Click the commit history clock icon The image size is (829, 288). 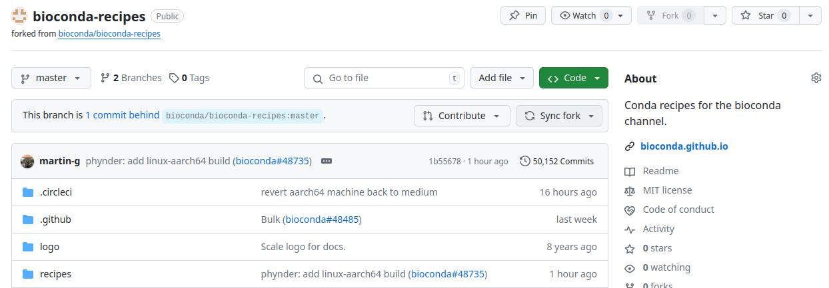[525, 161]
